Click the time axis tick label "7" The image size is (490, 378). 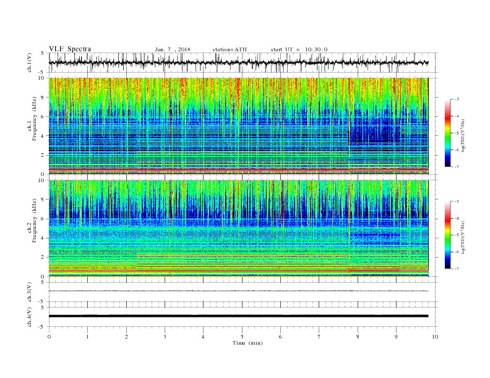click(x=319, y=337)
